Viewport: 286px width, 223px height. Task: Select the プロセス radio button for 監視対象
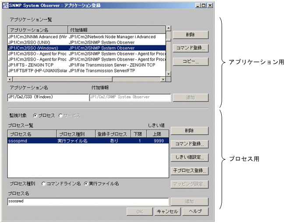coord(35,115)
